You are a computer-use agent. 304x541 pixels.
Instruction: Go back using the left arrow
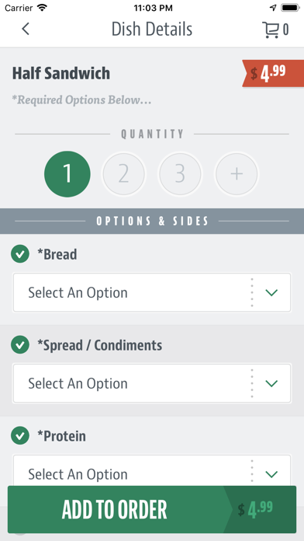[x=26, y=30]
